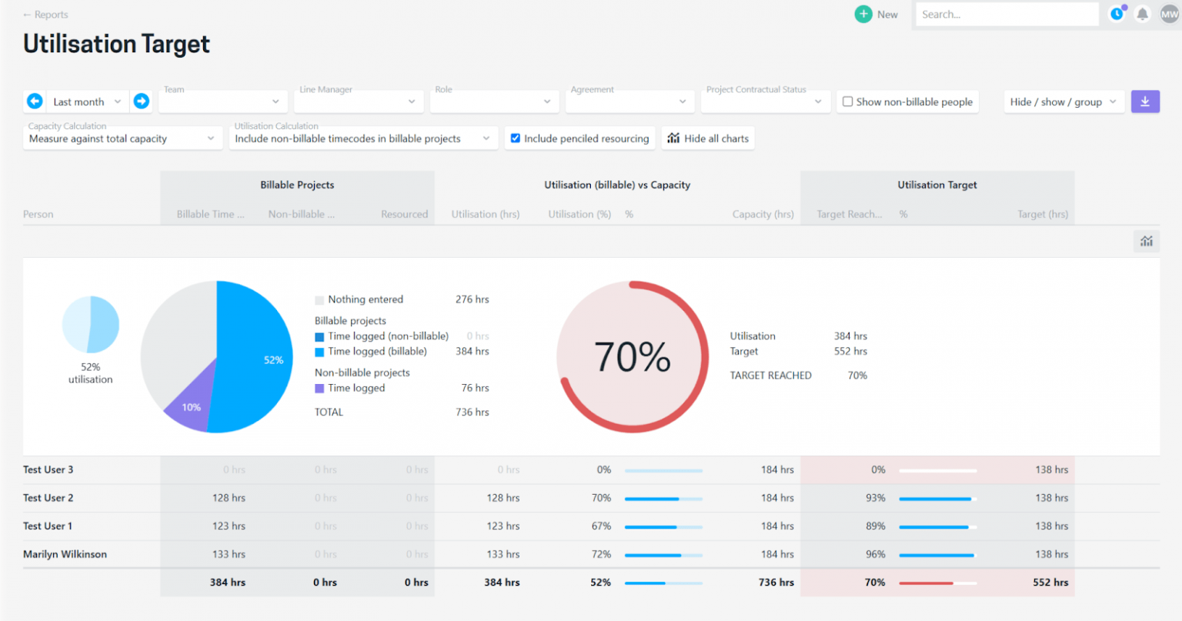Open the Last month dropdown

[86, 101]
